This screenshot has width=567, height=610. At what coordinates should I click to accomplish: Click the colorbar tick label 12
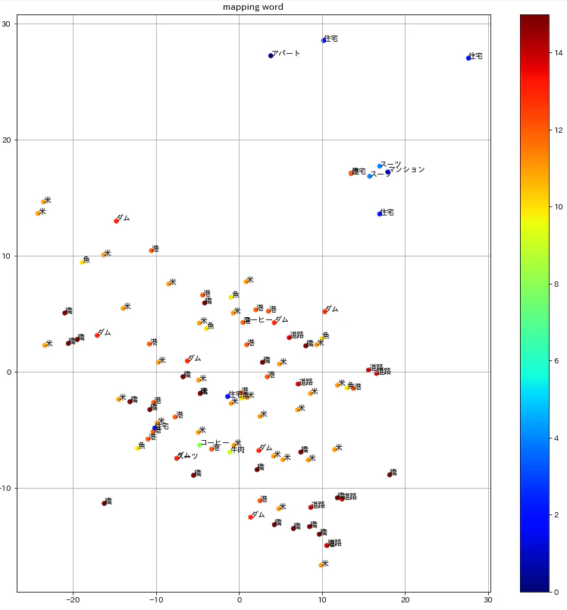point(559,130)
